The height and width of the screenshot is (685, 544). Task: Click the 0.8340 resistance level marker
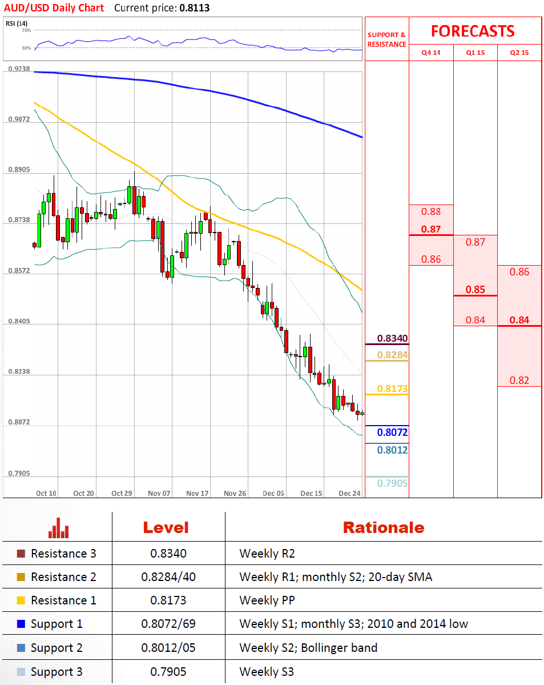point(392,338)
